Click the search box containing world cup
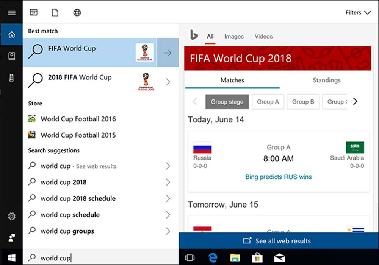 (x=100, y=258)
